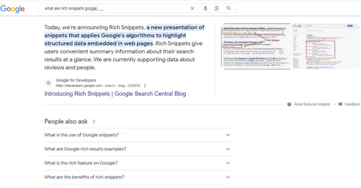Expand 'What is the rich feature on Google?'
Screen dimensions: 361x188
(138, 163)
